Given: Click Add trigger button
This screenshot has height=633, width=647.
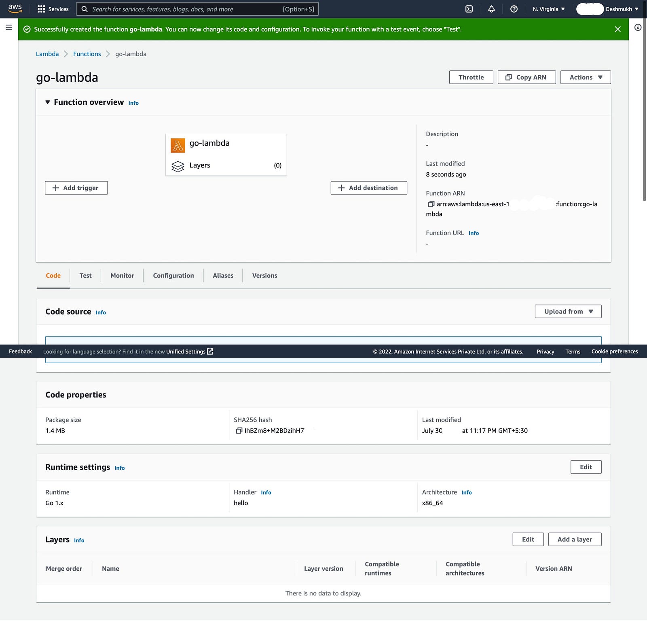Looking at the screenshot, I should coord(76,188).
